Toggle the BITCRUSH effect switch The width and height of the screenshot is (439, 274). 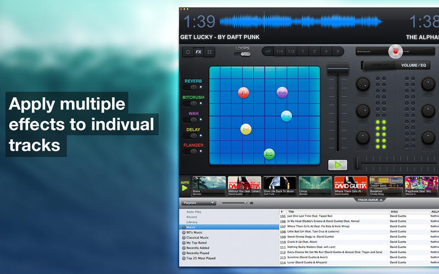[x=190, y=104]
